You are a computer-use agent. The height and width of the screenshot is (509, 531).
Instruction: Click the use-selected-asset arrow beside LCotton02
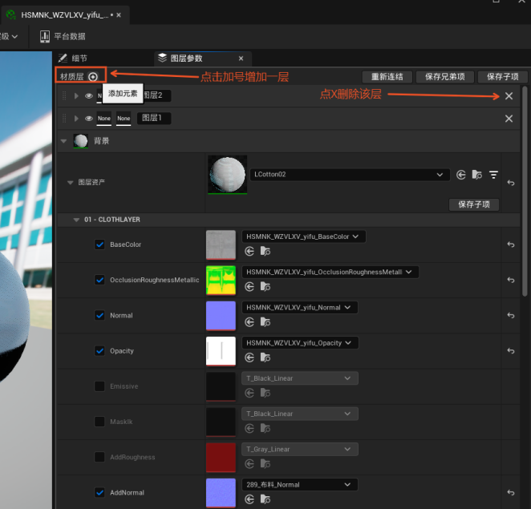click(461, 175)
